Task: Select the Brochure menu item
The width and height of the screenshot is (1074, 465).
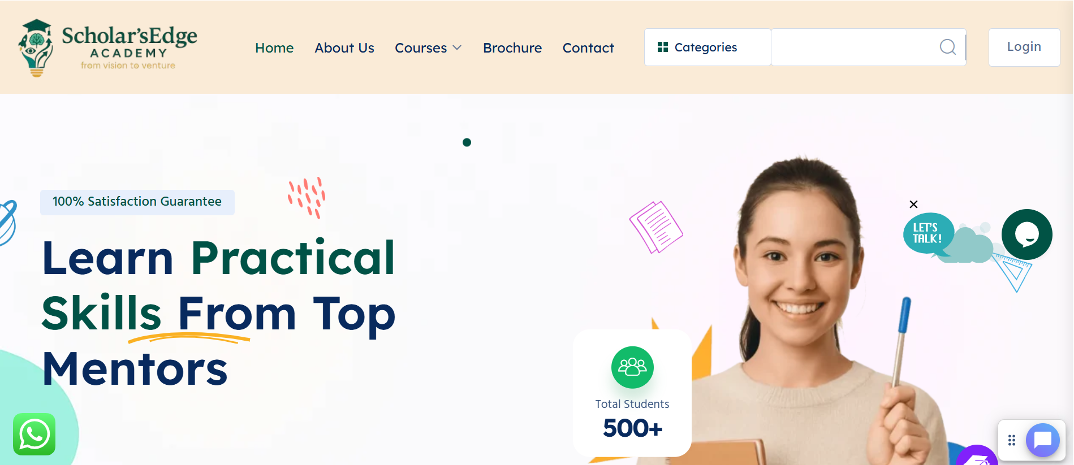Action: pyautogui.click(x=512, y=48)
